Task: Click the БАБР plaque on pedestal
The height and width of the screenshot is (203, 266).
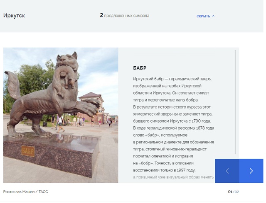Action: click(28, 151)
